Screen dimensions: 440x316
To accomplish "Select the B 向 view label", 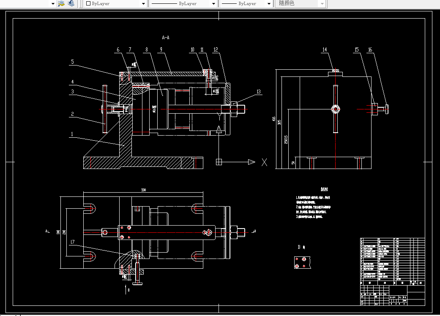I will pyautogui.click(x=301, y=247).
